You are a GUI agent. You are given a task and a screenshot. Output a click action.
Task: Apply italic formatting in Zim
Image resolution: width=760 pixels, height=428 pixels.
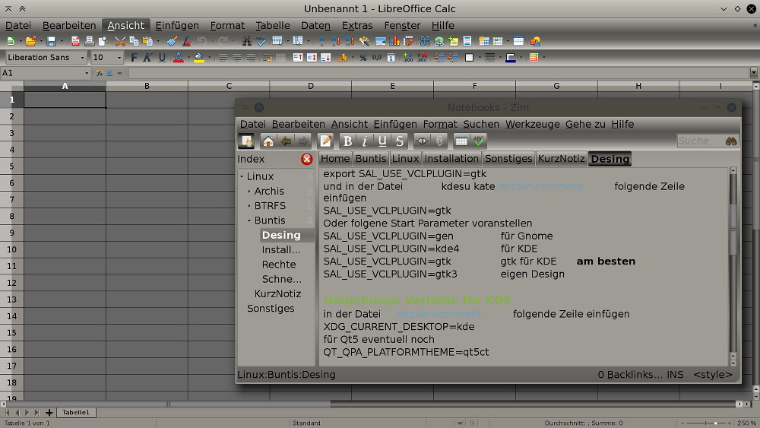point(365,141)
